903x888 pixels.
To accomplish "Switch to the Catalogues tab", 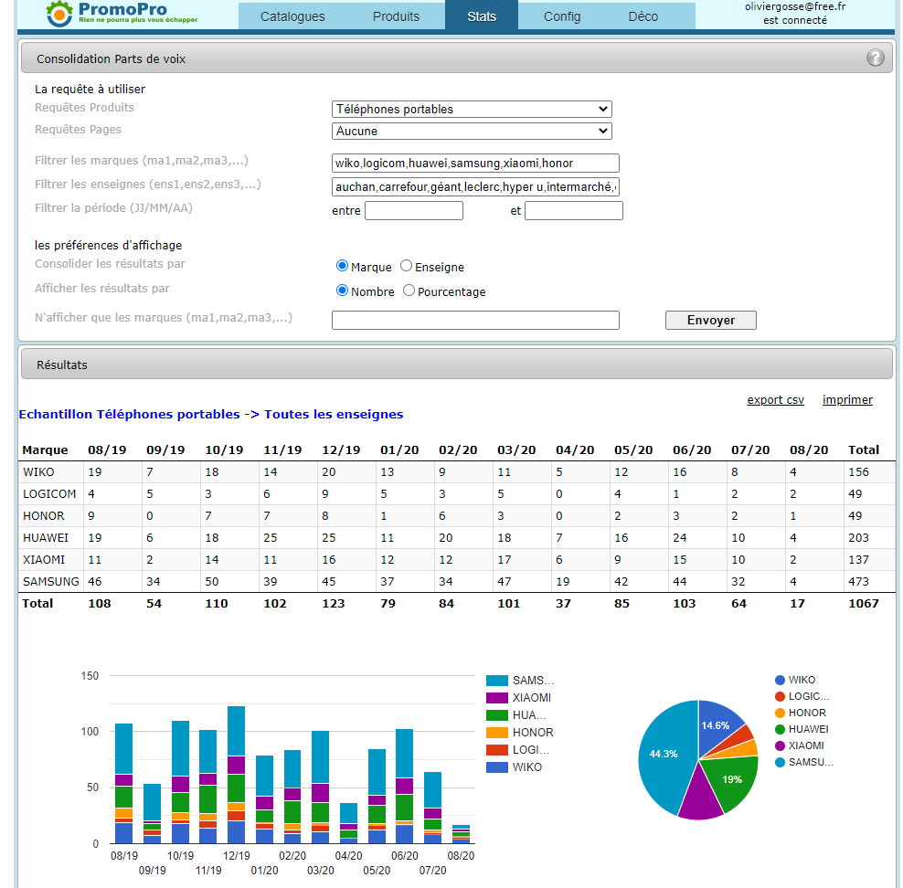I will [292, 16].
